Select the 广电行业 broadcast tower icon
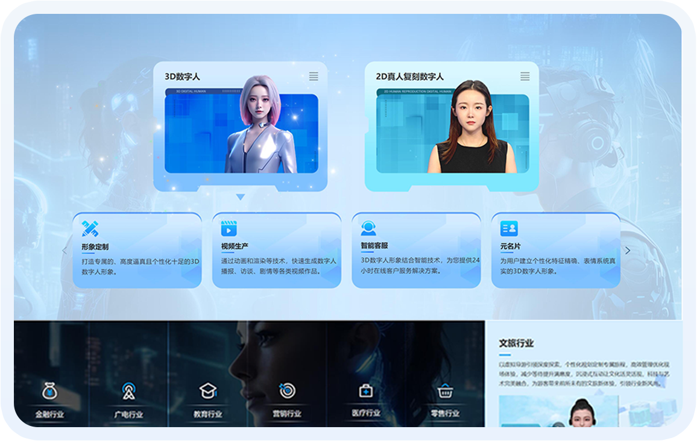697x441 pixels. (128, 392)
